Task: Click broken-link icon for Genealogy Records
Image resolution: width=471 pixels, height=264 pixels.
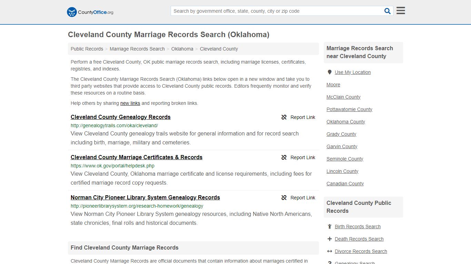Action: [x=284, y=117]
